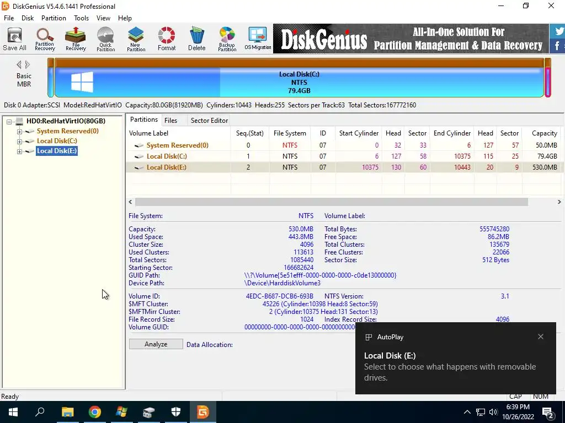Viewport: 565px width, 423px height.
Task: Launch Google Chrome from the taskbar
Action: coord(94,412)
